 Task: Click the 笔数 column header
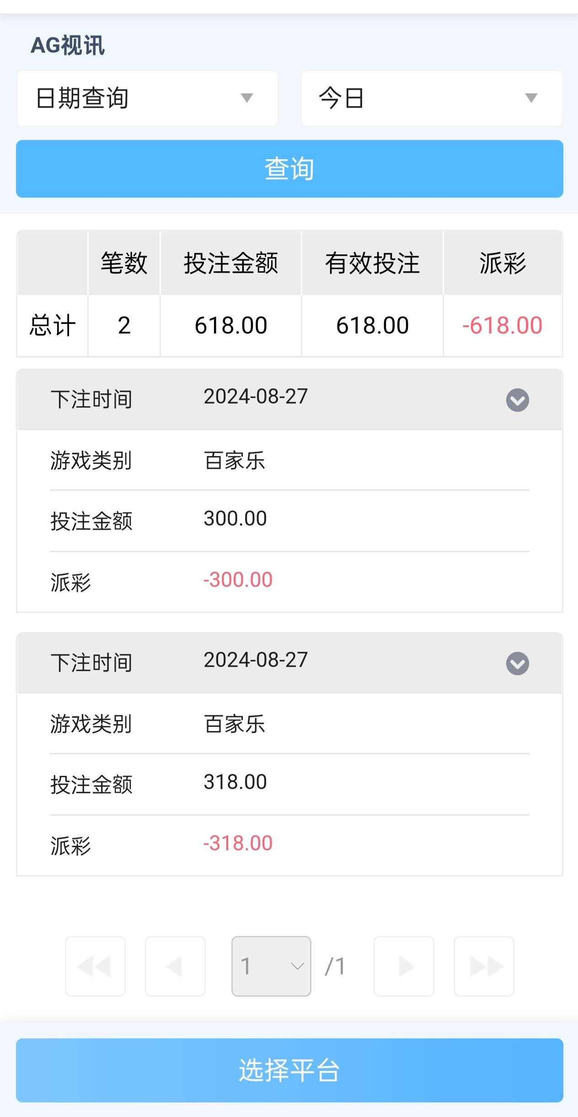124,263
